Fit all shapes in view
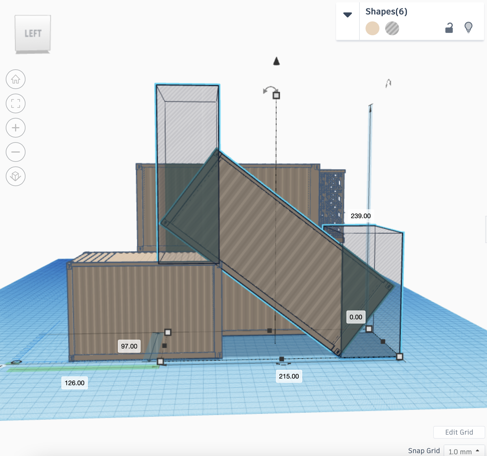This screenshot has height=456, width=487. [16, 103]
